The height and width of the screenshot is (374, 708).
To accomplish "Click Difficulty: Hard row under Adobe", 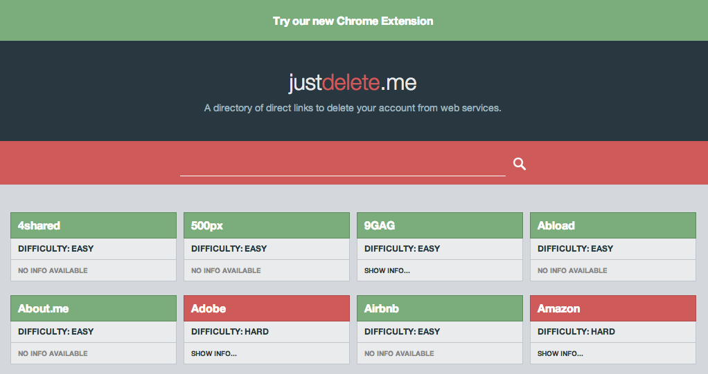I will (267, 332).
